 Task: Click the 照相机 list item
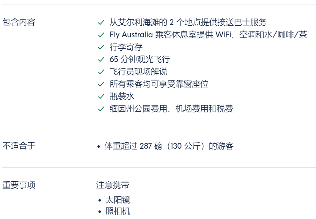(x=118, y=211)
